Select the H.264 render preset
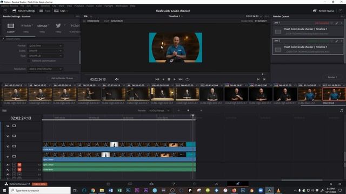346x194 pixels. [x=75, y=26]
